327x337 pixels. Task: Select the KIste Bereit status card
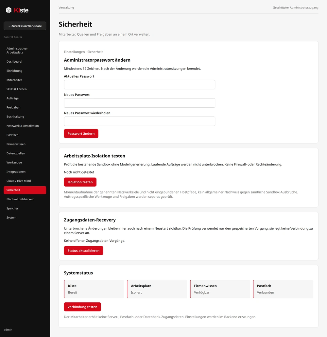point(94,289)
